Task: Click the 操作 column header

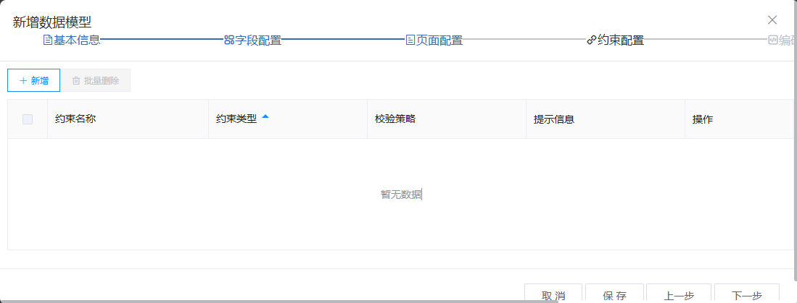Action: 703,119
